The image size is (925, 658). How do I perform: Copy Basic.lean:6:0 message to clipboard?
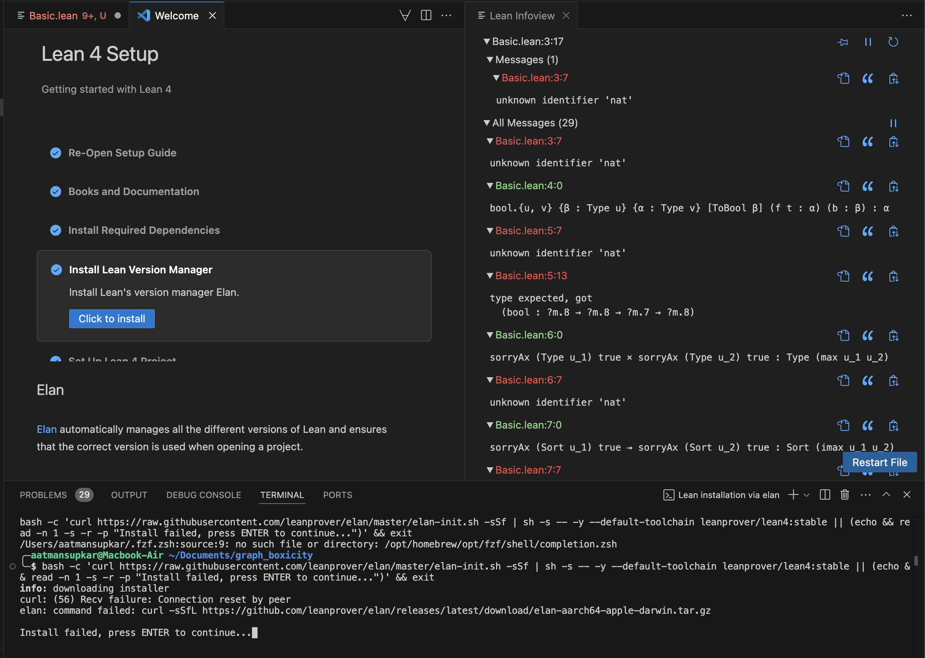(893, 335)
